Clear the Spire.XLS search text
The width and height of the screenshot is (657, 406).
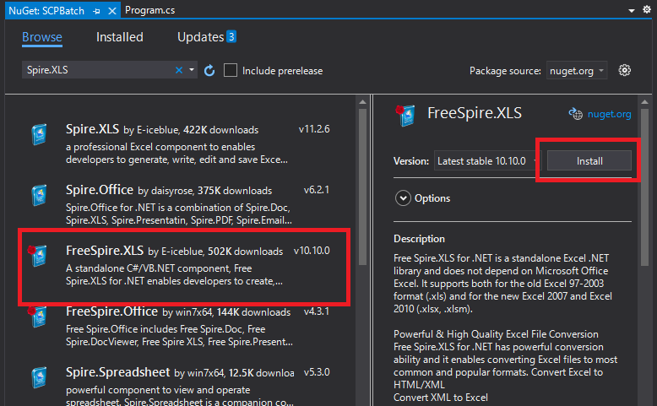[179, 70]
